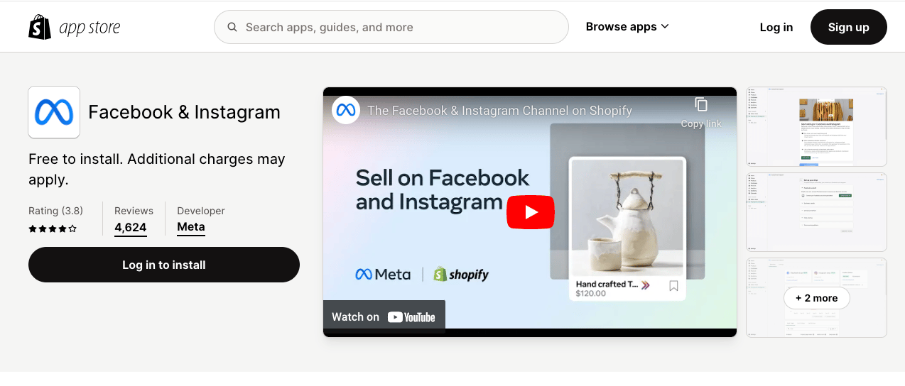Visit the Meta developer link
This screenshot has width=905, height=386.
pos(191,227)
